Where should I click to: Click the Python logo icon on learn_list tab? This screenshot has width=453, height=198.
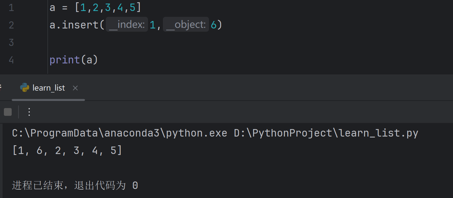click(25, 88)
